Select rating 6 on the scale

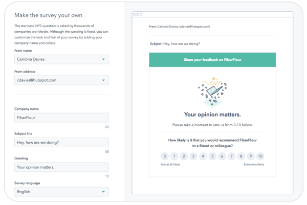(222, 156)
